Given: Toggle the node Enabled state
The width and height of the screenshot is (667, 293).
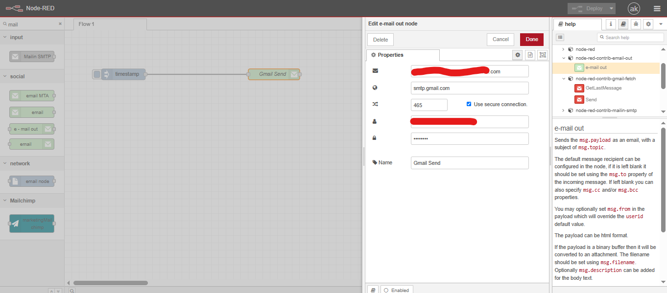Looking at the screenshot, I should pyautogui.click(x=397, y=290).
